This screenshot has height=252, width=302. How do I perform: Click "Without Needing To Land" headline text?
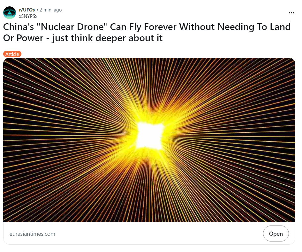click(235, 27)
